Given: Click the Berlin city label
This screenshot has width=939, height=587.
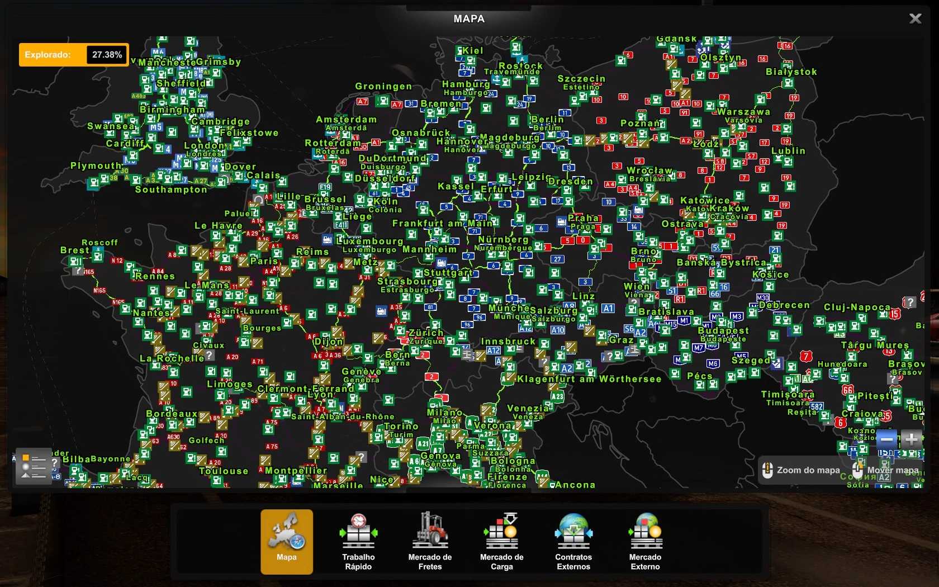Looking at the screenshot, I should coord(547,120).
